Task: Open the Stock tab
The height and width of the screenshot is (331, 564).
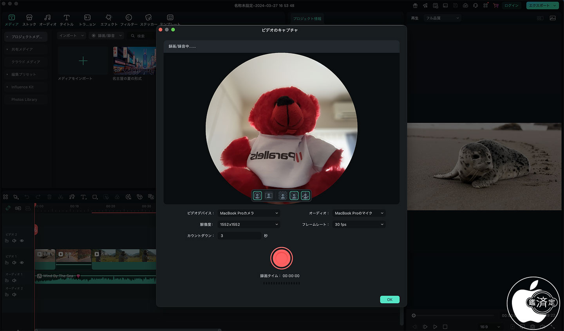Action: tap(29, 20)
